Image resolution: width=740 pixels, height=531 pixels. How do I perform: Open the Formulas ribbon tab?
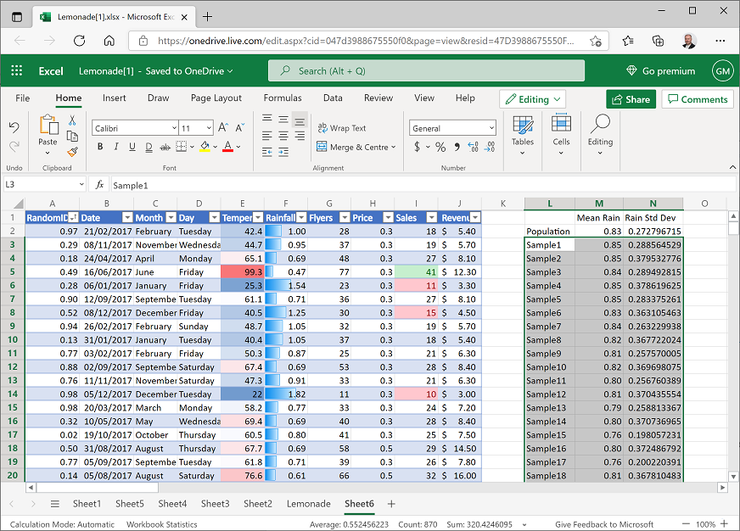pyautogui.click(x=283, y=98)
